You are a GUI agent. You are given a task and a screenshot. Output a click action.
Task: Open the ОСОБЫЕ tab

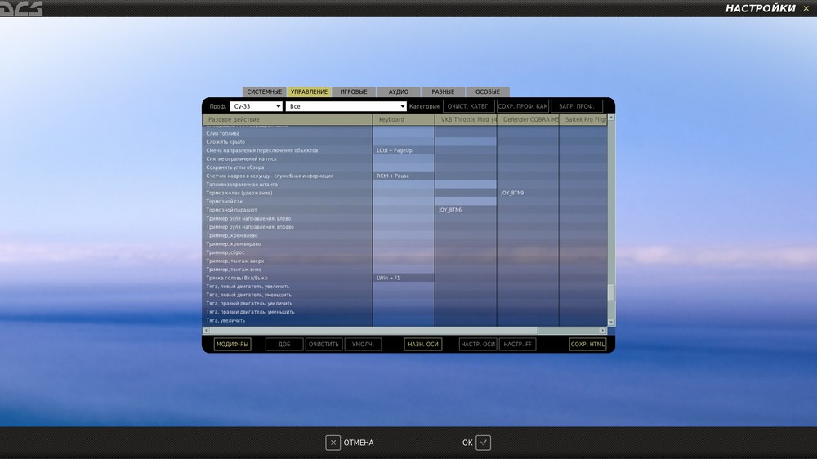(x=488, y=91)
